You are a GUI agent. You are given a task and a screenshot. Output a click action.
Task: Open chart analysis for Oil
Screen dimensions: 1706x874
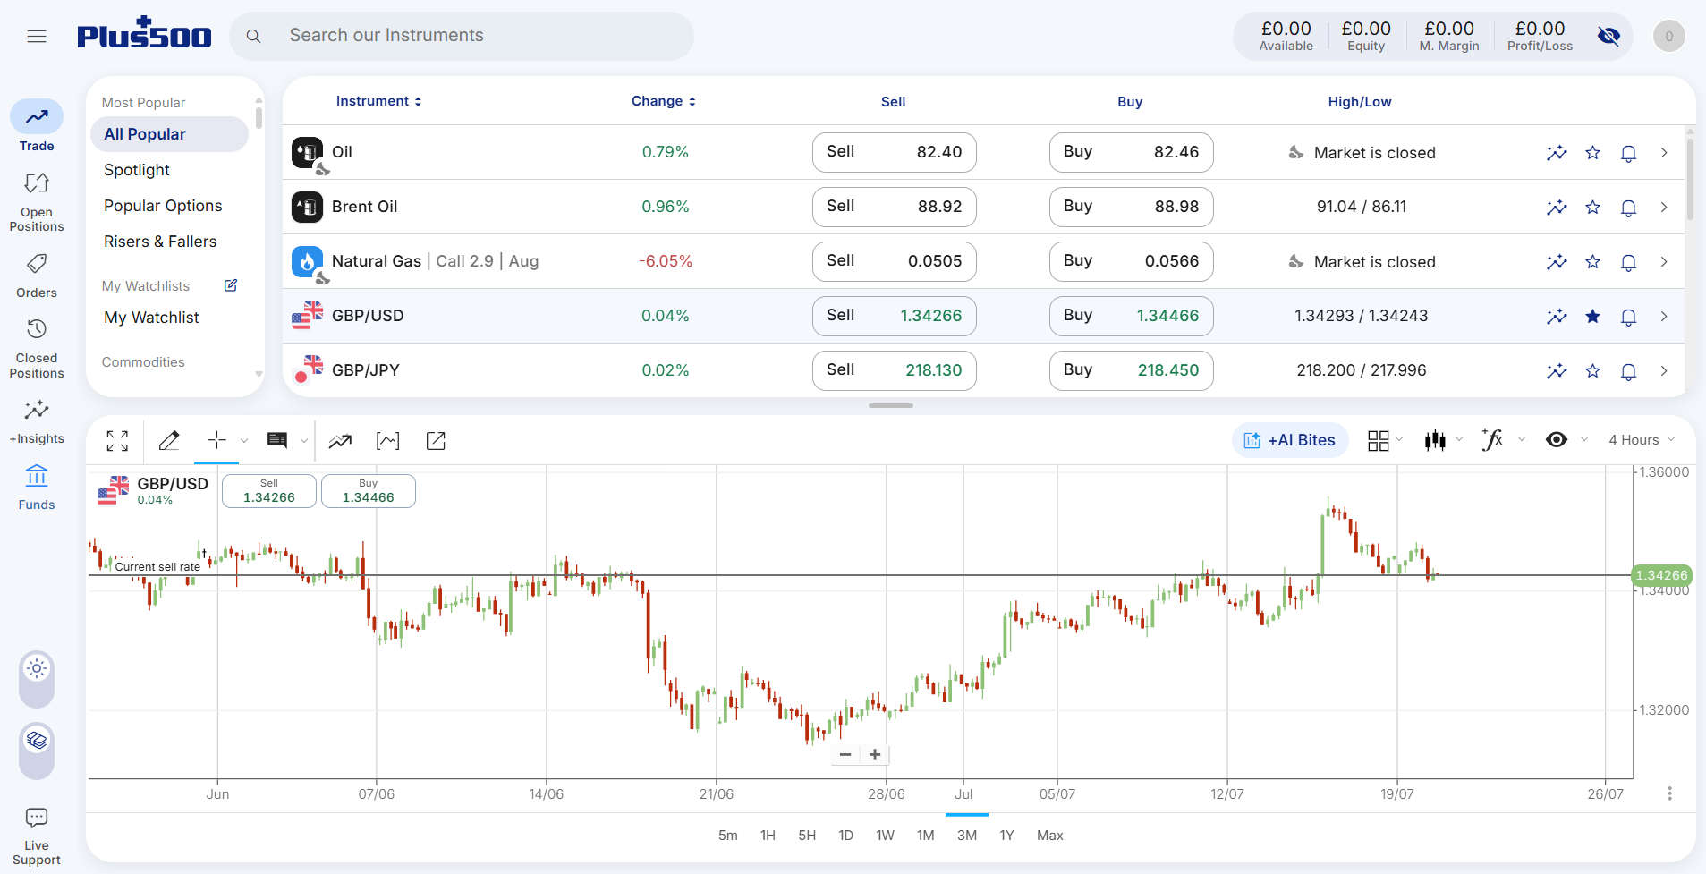pyautogui.click(x=1557, y=153)
